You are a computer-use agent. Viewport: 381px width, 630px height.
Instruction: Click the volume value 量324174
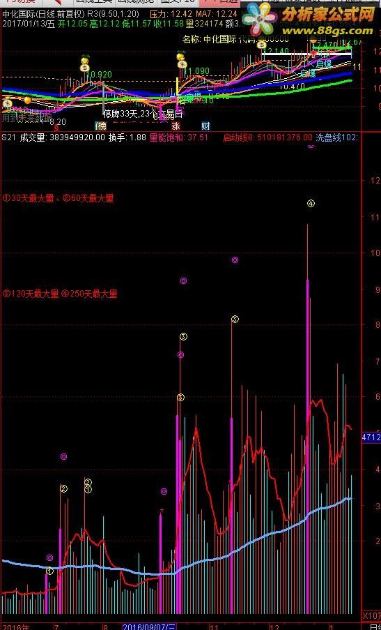[x=205, y=24]
